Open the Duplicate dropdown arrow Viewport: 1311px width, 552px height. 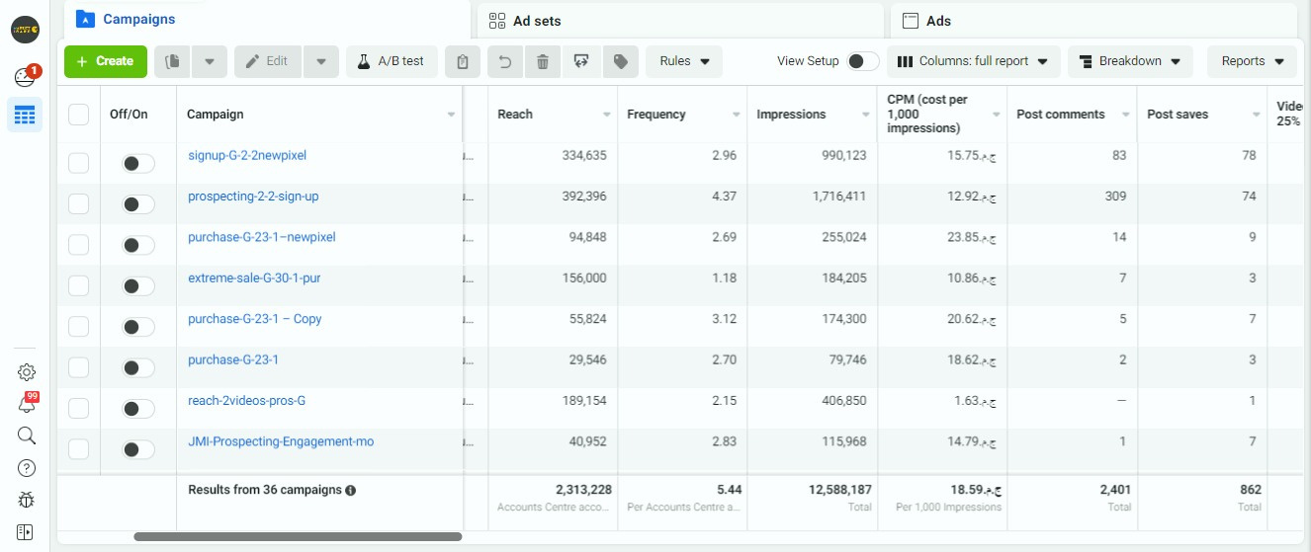pyautogui.click(x=210, y=61)
